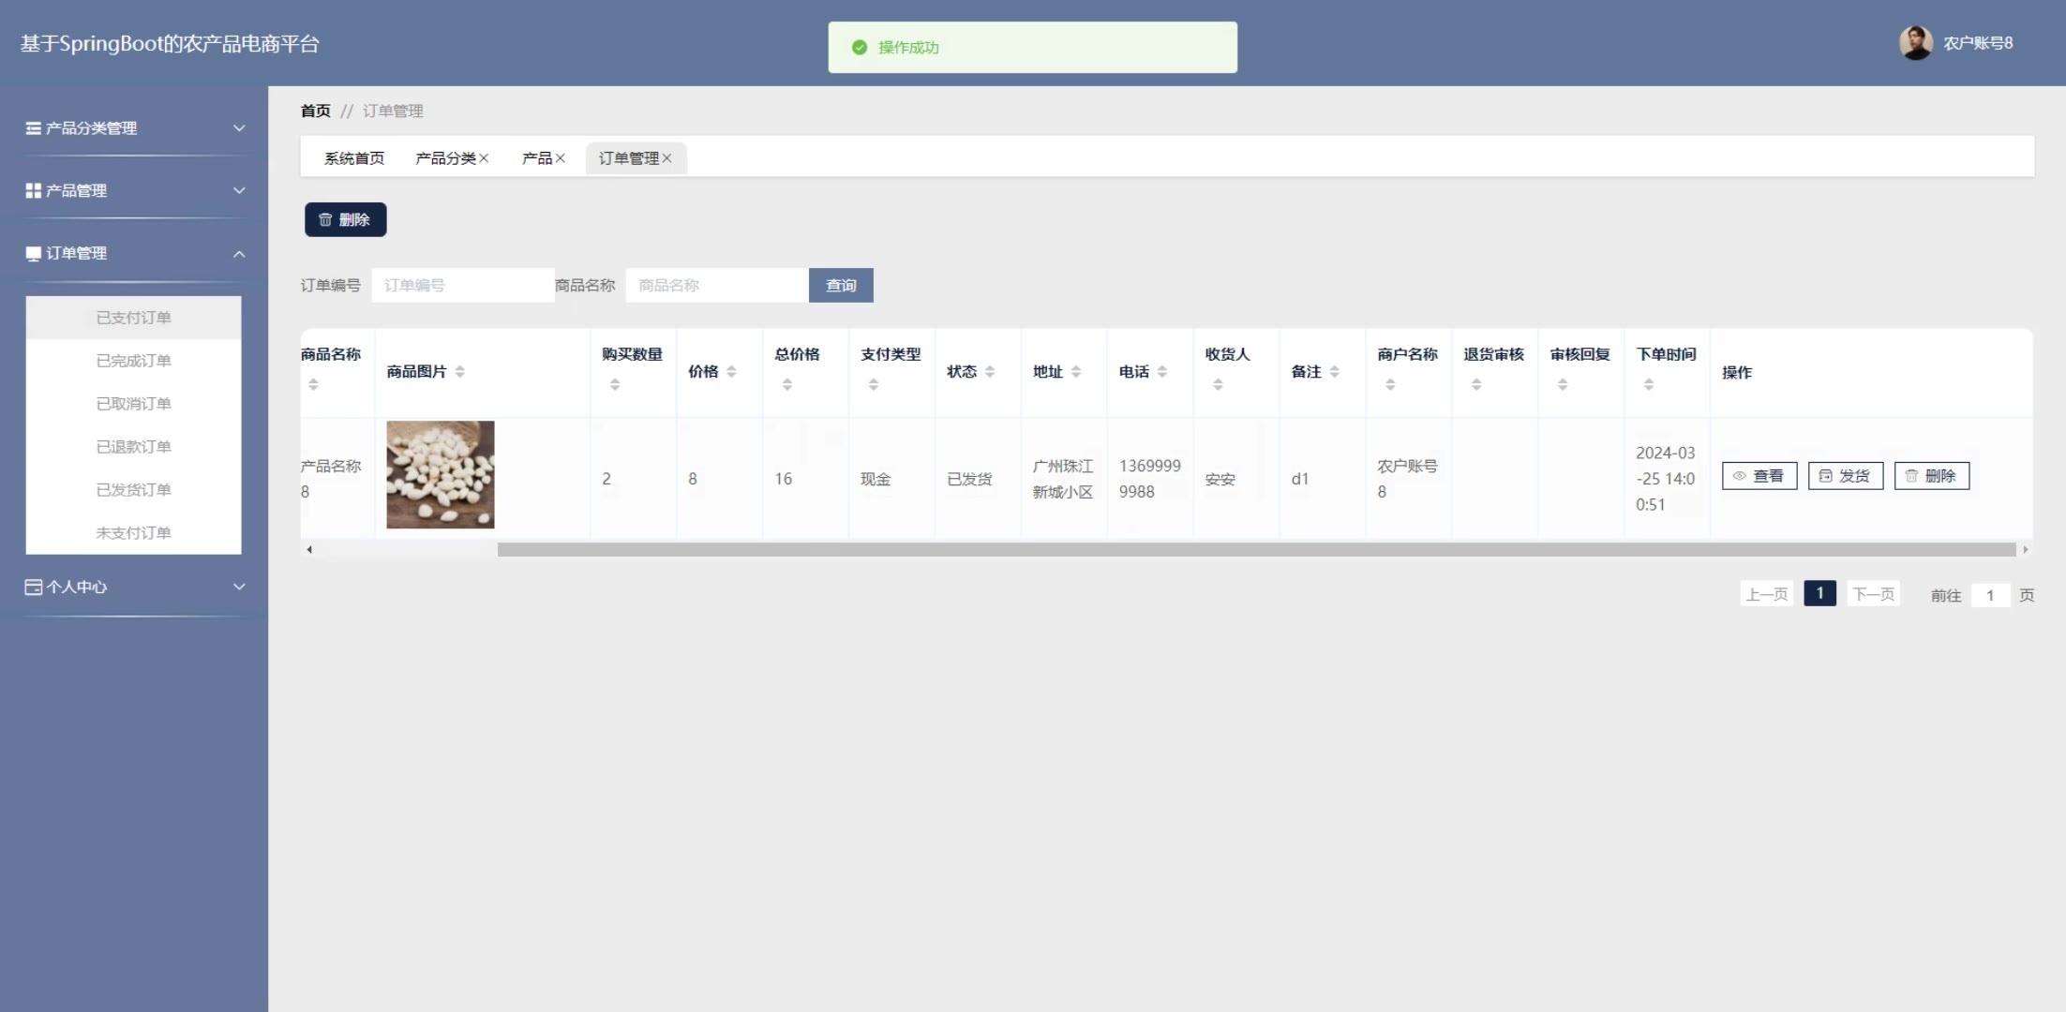Click the 前往 page number input
Image resolution: width=2066 pixels, height=1012 pixels.
(x=1990, y=595)
